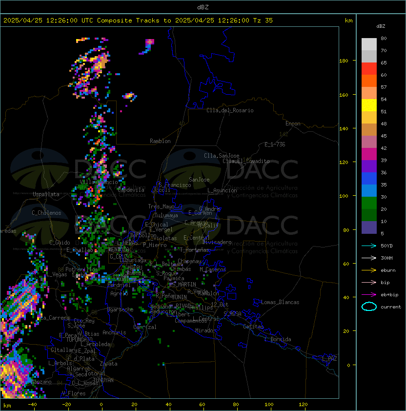Click the magenta eb+bip arrow icon
This screenshot has width=406, height=411.
coord(369,295)
